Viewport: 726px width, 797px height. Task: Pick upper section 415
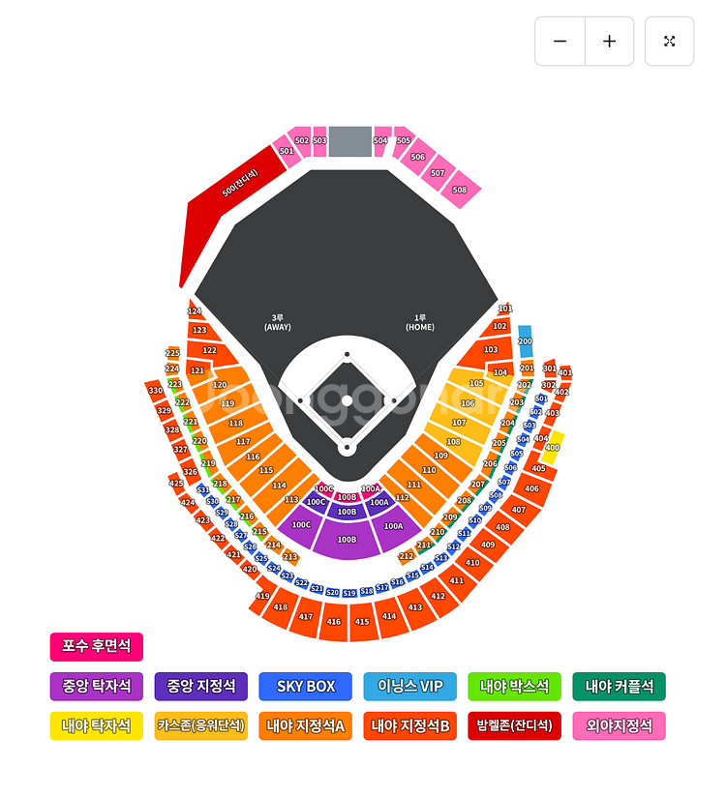pos(362,621)
